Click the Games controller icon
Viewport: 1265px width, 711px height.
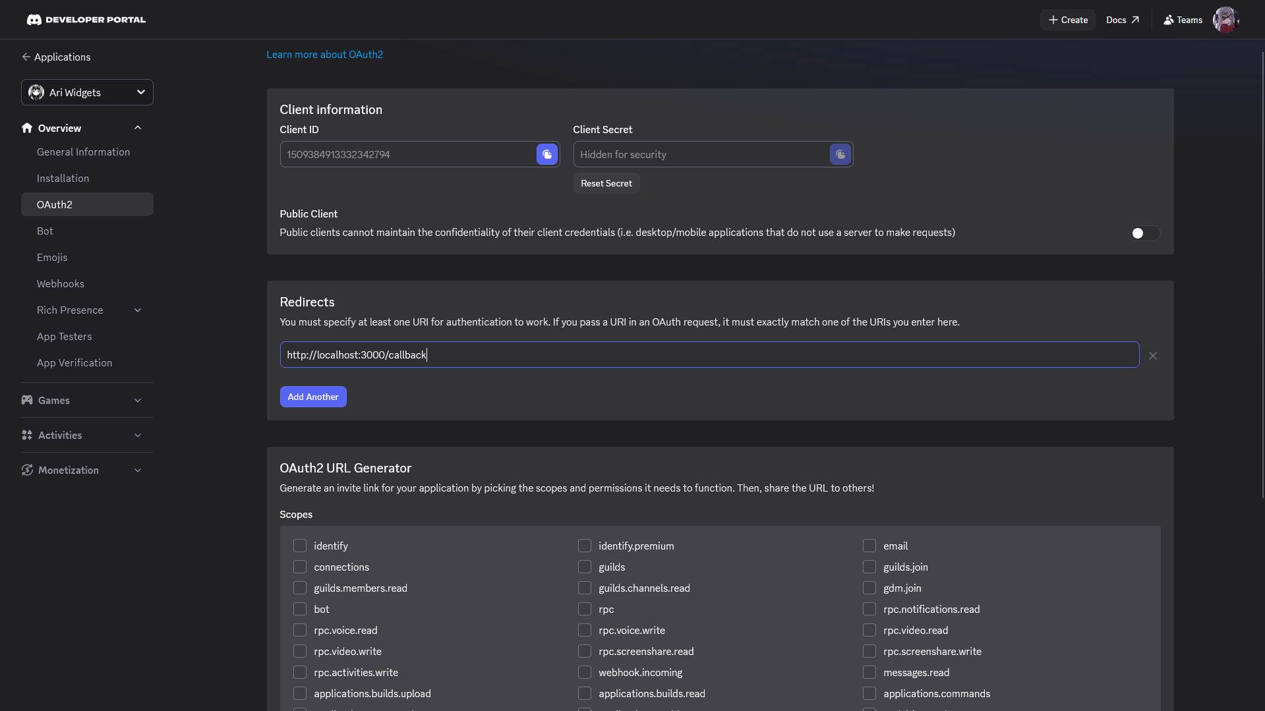[27, 400]
